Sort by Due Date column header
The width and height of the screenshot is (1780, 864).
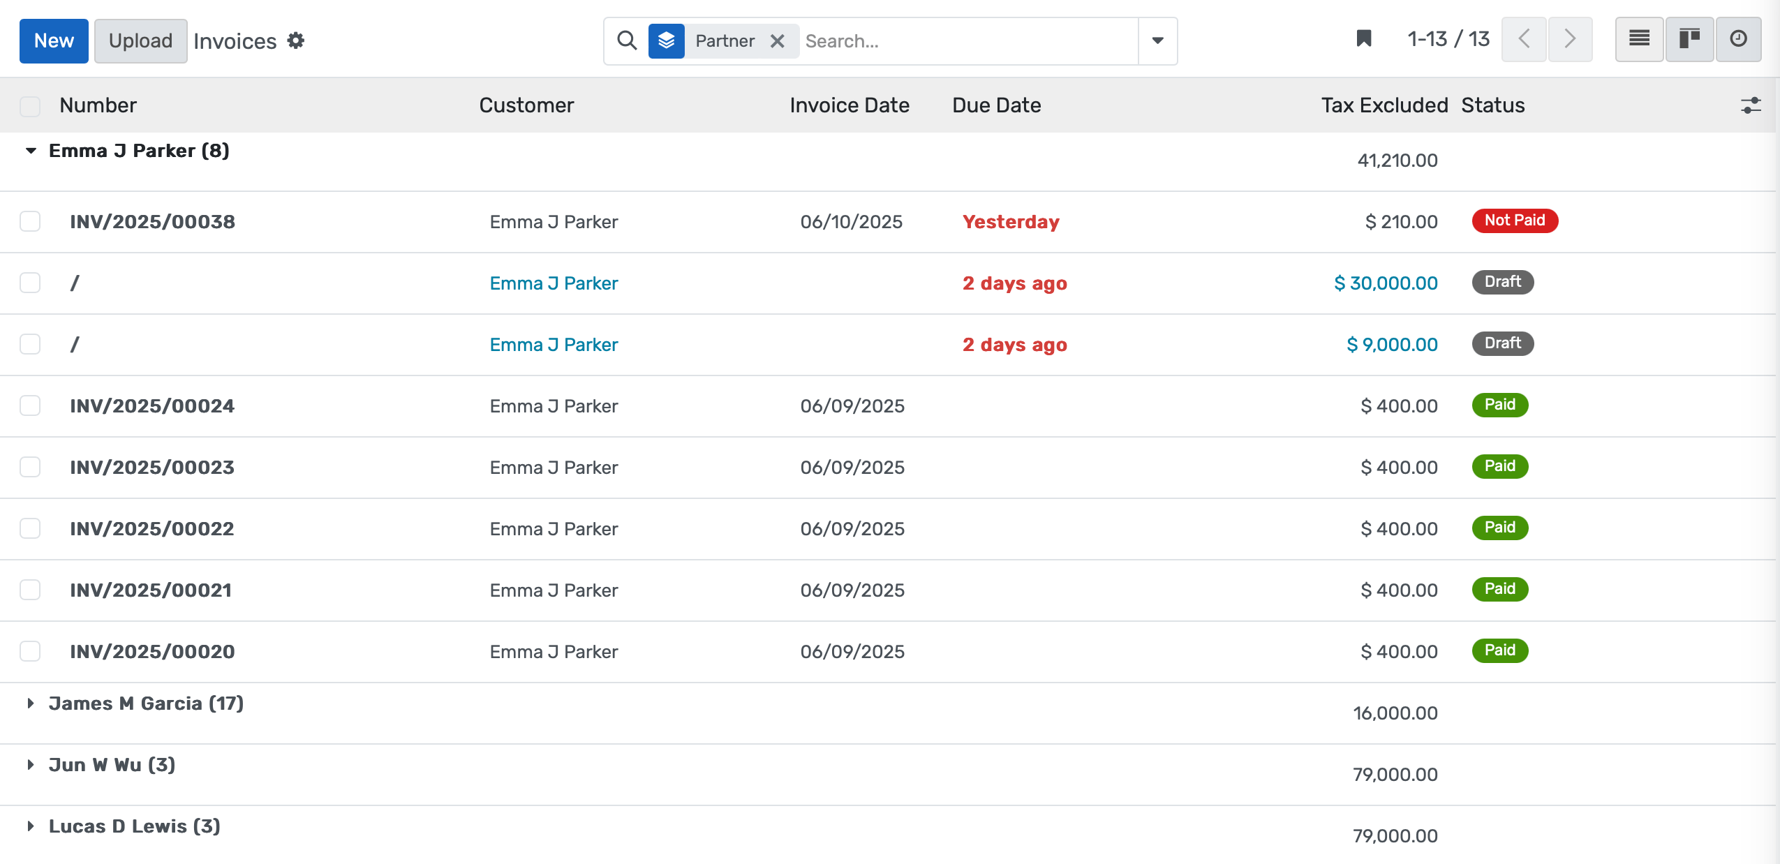coord(996,105)
